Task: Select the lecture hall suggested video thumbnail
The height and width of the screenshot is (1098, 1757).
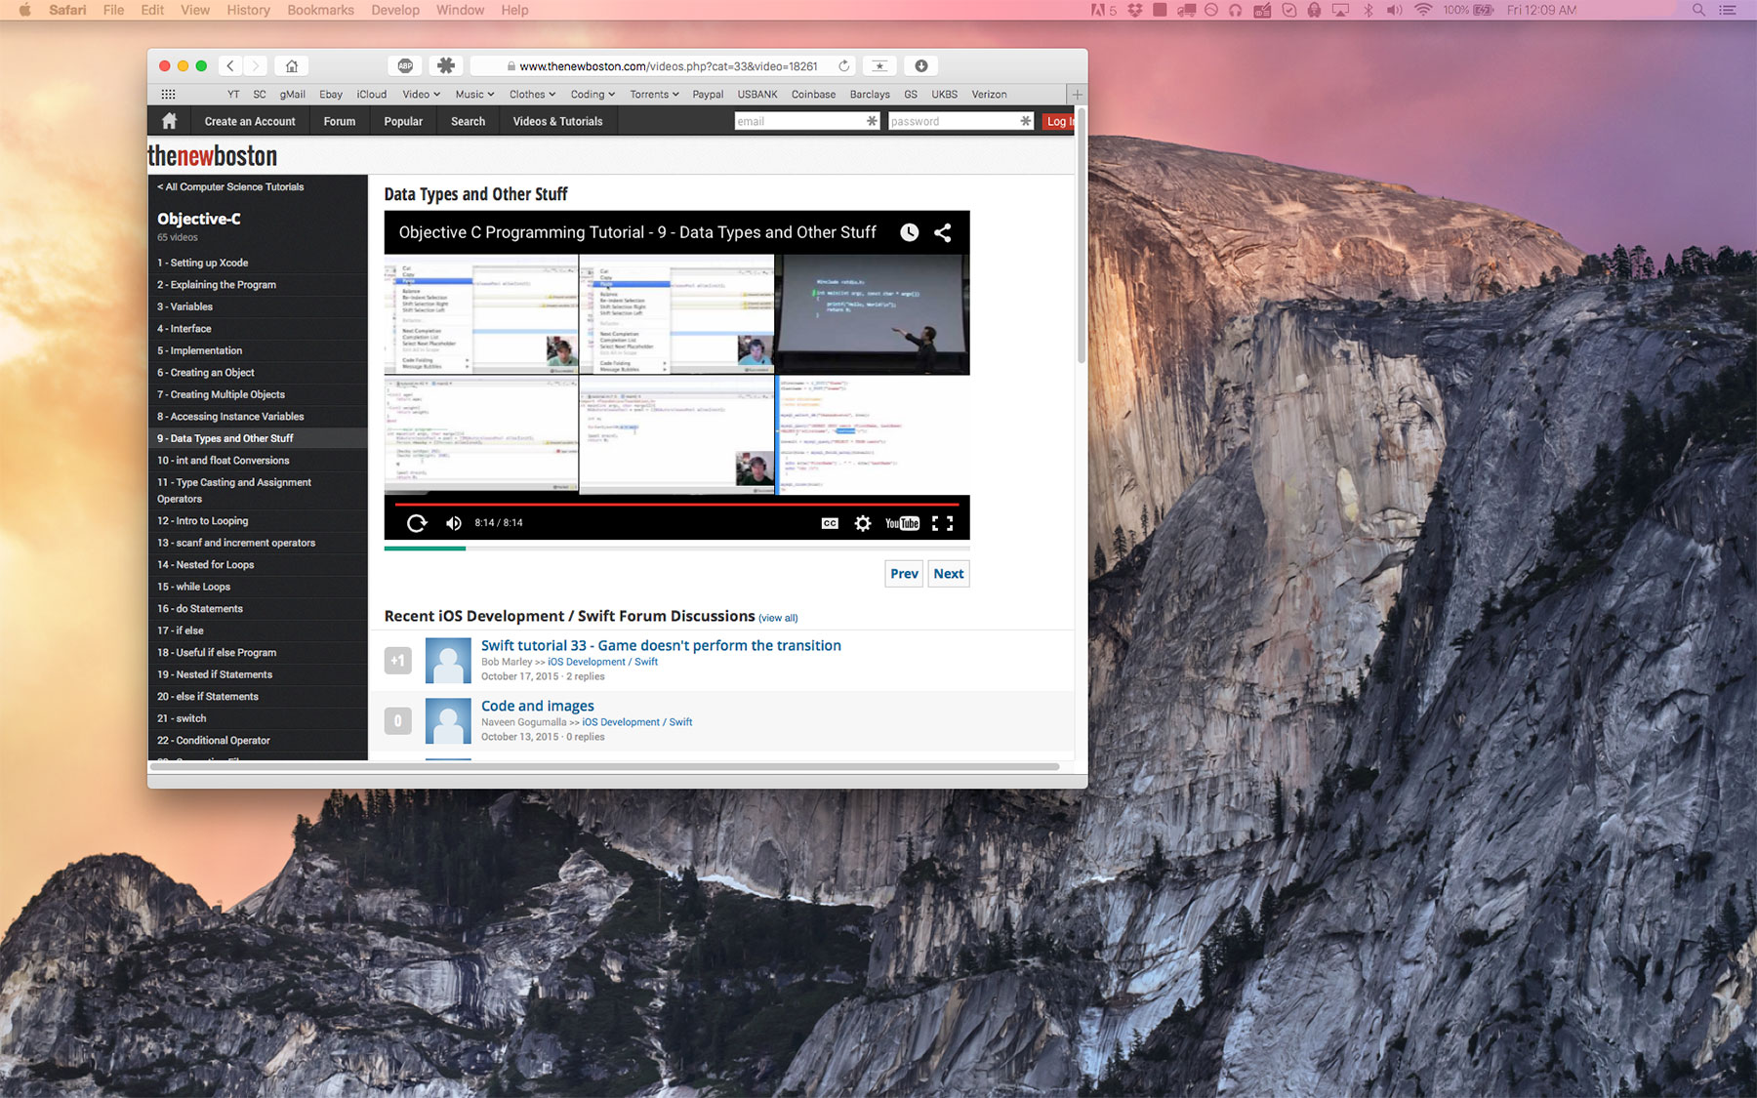Action: (x=873, y=315)
